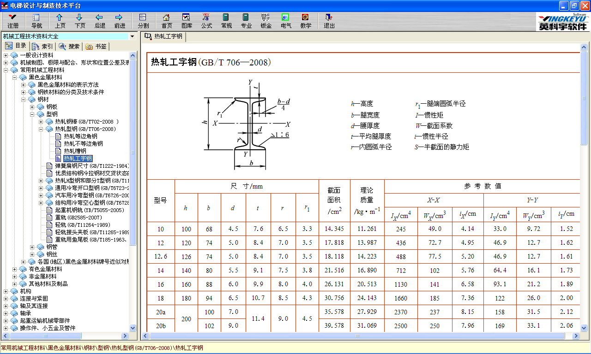Select 热轧槽钢 in the tree
591x354 pixels.
pos(74,151)
